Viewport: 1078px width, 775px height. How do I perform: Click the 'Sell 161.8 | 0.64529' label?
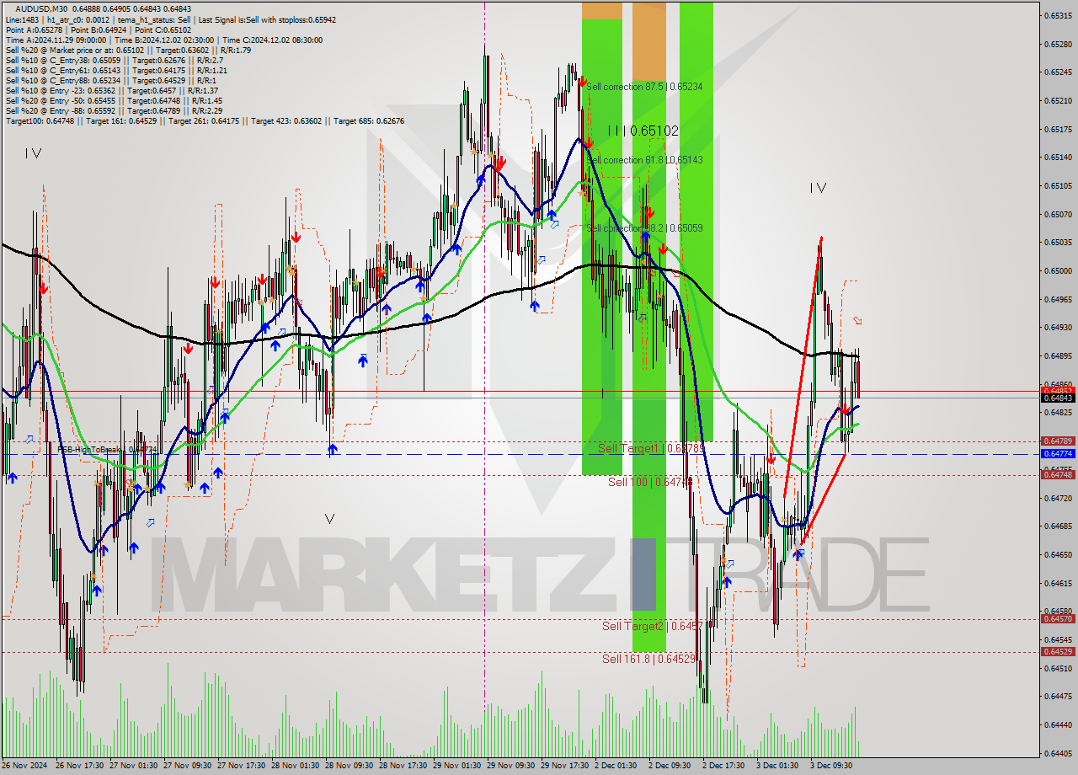click(x=649, y=659)
